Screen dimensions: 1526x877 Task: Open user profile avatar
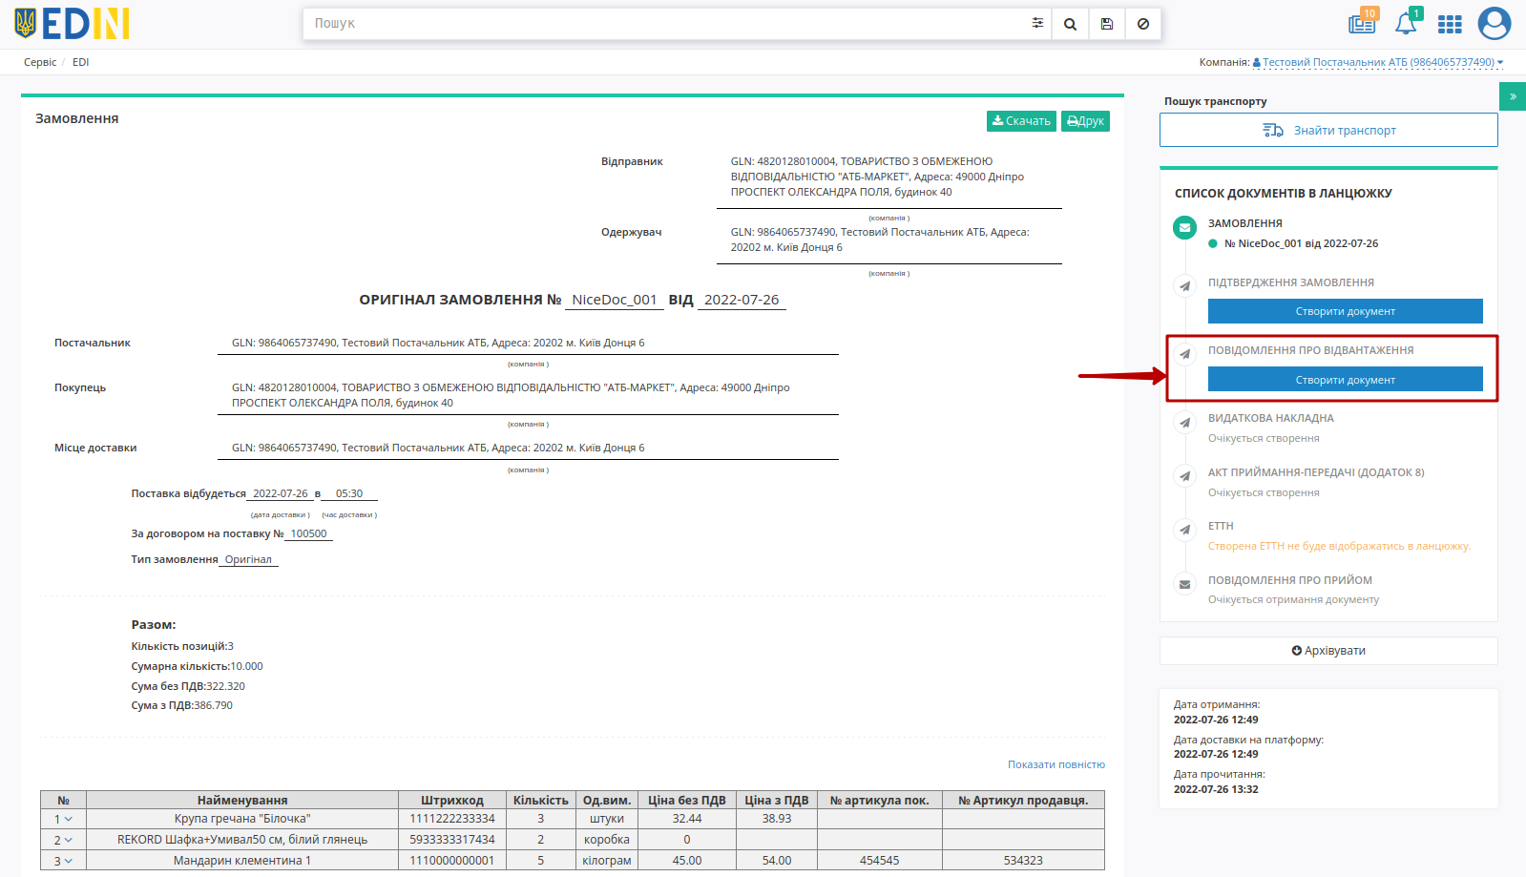tap(1494, 23)
